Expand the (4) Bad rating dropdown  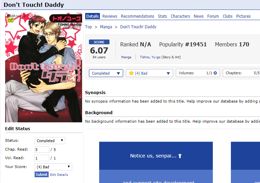tap(149, 73)
